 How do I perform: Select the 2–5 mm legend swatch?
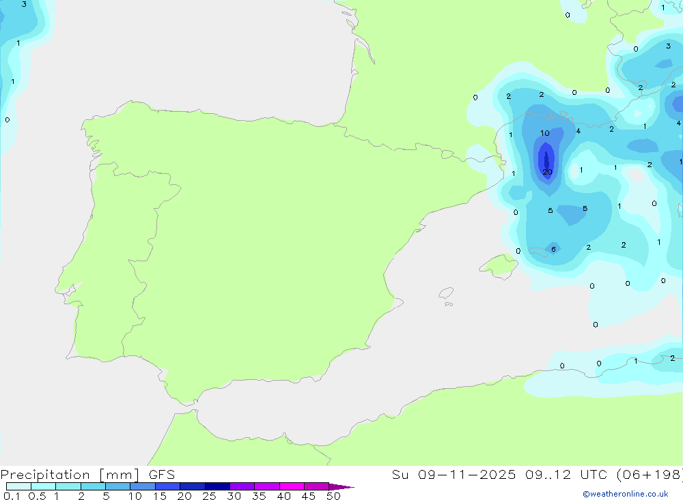click(93, 486)
